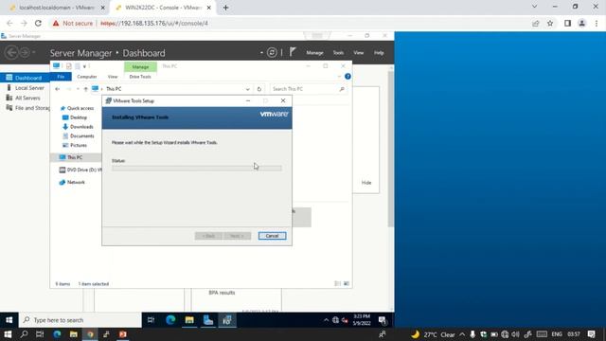Click the Server Manager refresh icon
This screenshot has width=606, height=341.
(272, 52)
